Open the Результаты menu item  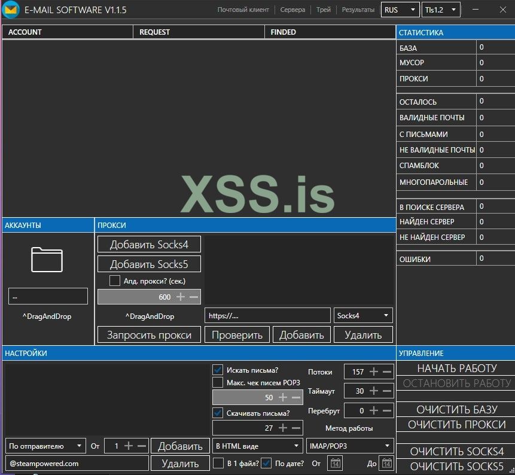point(359,10)
